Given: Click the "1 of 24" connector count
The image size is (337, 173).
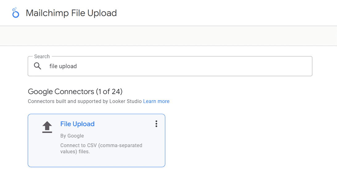Looking at the screenshot, I should pyautogui.click(x=109, y=92).
